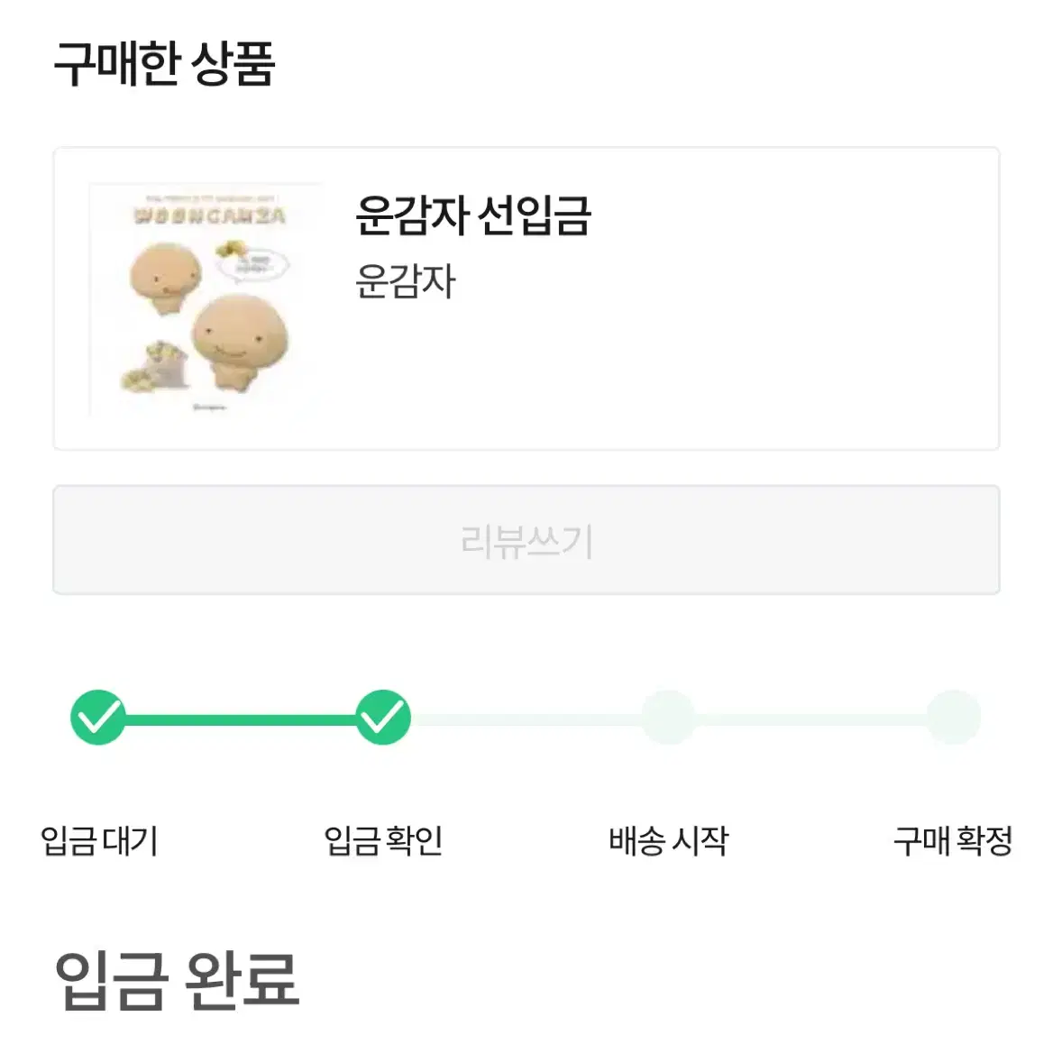Click the 입금 완료 status heading
The height and width of the screenshot is (1053, 1053).
pos(177,981)
